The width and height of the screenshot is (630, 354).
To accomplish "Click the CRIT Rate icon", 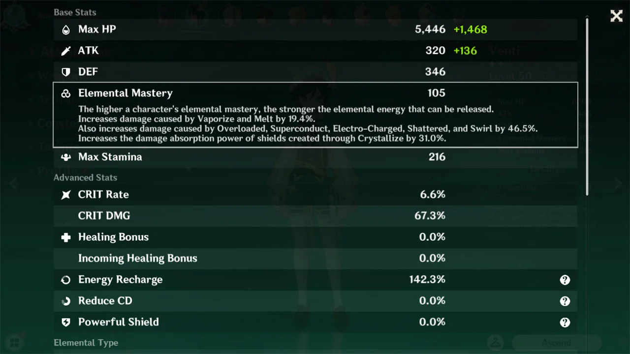I will [x=65, y=195].
